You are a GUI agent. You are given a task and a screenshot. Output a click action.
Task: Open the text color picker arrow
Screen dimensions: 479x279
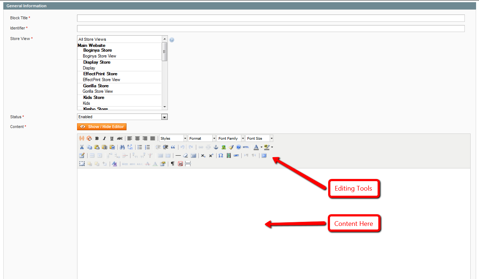[x=261, y=147]
